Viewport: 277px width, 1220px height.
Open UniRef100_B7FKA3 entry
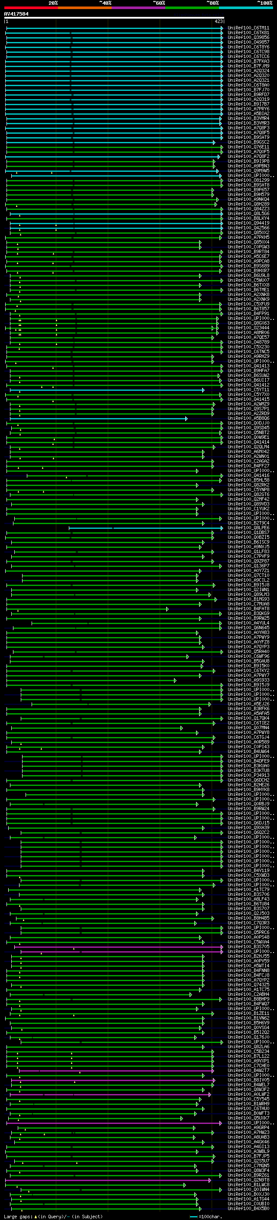point(248,61)
